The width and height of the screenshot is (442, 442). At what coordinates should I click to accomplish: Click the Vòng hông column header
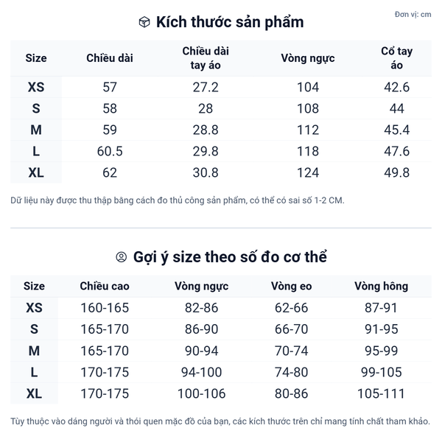click(x=381, y=286)
